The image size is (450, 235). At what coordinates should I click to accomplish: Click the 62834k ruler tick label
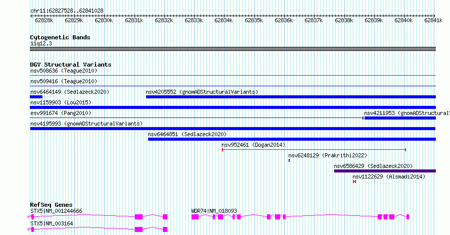click(223, 20)
